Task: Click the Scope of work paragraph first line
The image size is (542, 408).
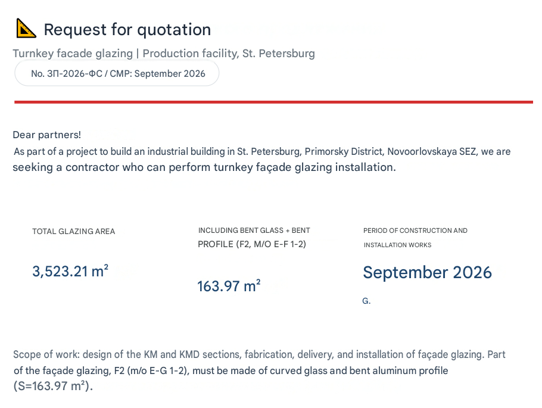Action: (x=259, y=354)
